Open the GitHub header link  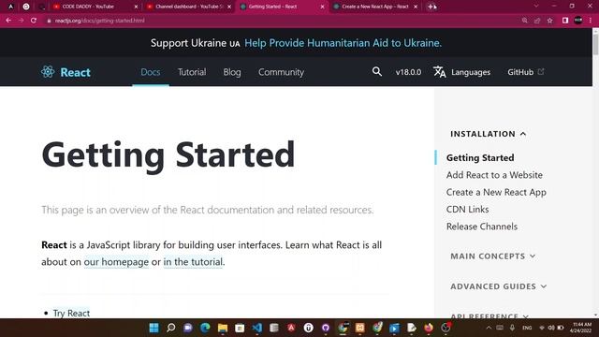tap(526, 72)
